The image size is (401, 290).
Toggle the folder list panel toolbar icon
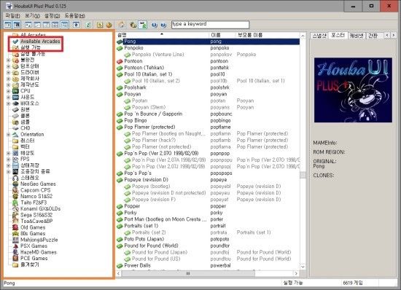(8, 25)
